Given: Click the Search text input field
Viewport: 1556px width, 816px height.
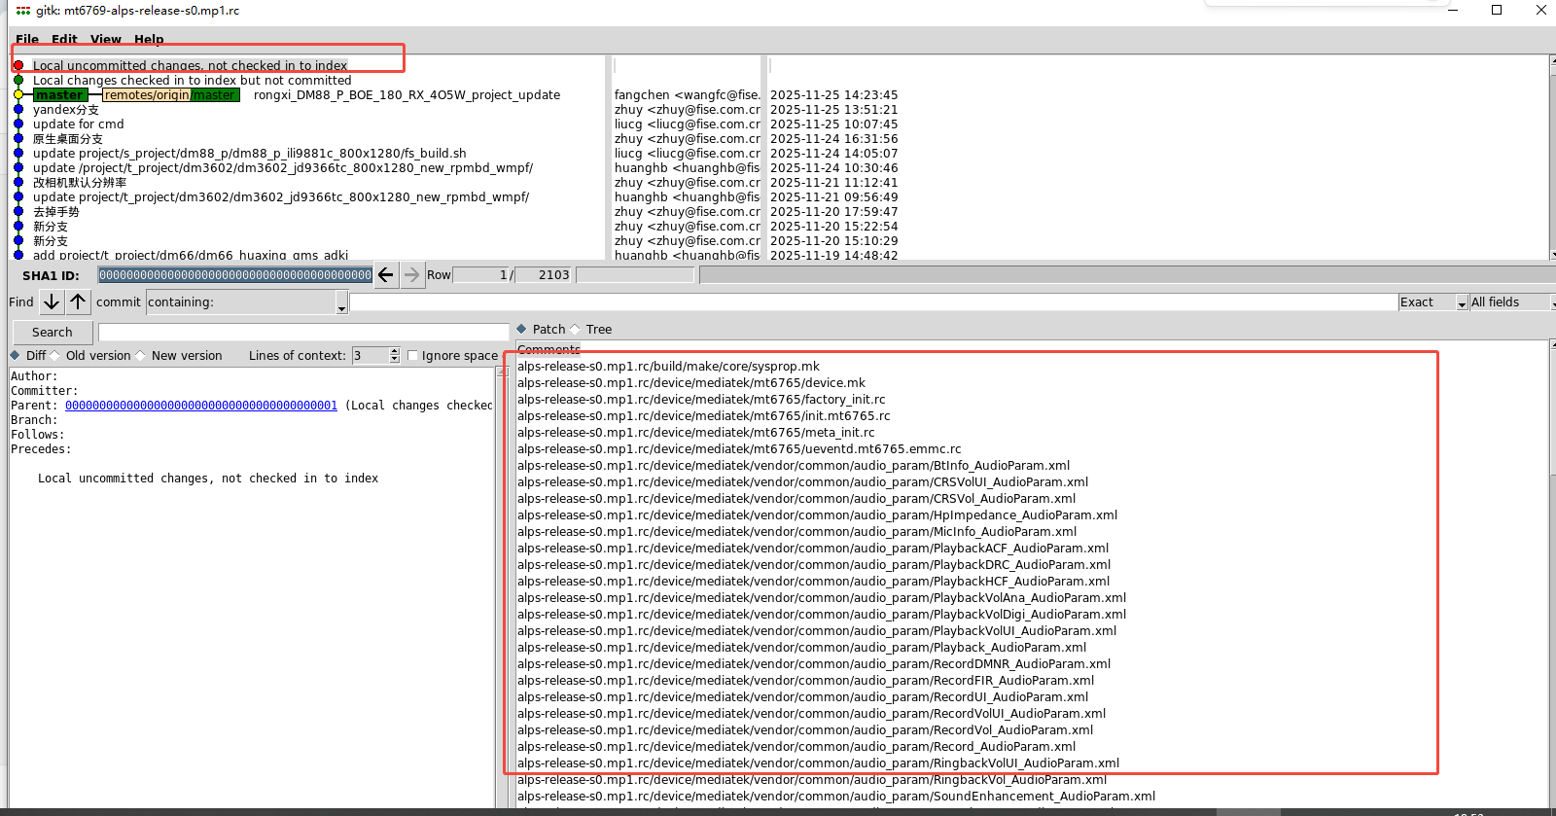Looking at the screenshot, I should click(x=303, y=333).
